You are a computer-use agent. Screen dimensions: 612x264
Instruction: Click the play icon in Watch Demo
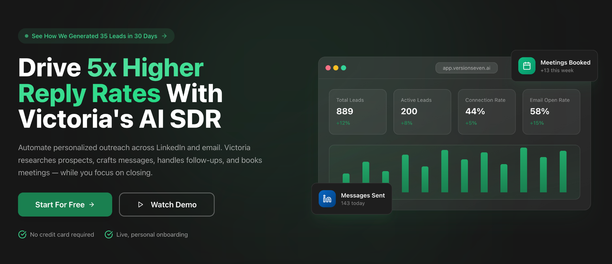click(140, 205)
